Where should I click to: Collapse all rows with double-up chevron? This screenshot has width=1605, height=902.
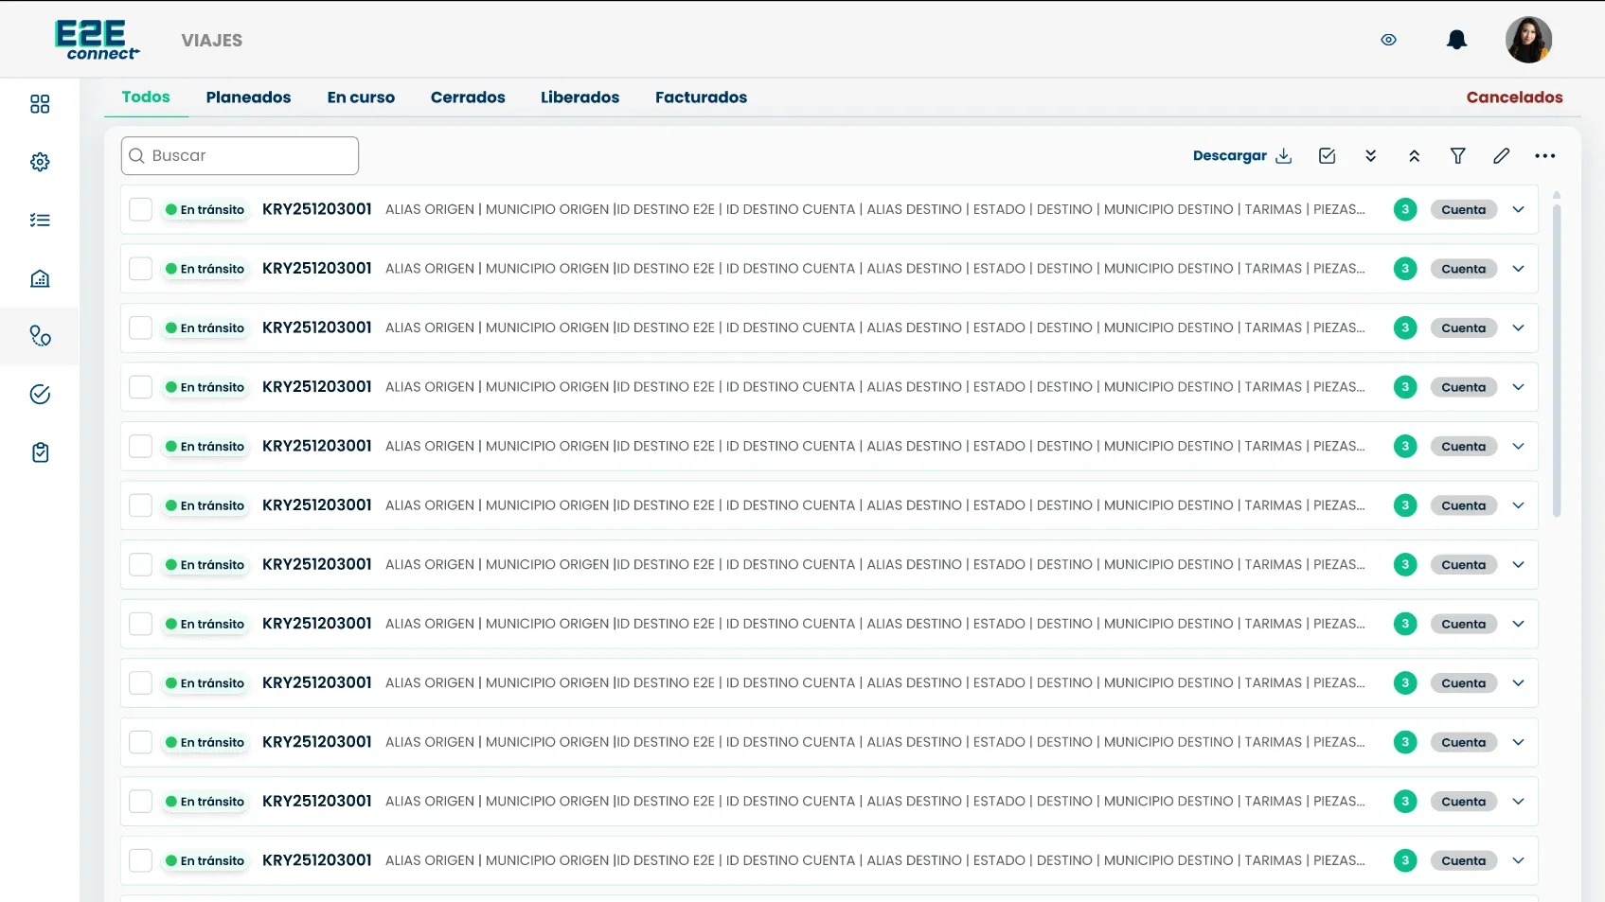coord(1415,155)
